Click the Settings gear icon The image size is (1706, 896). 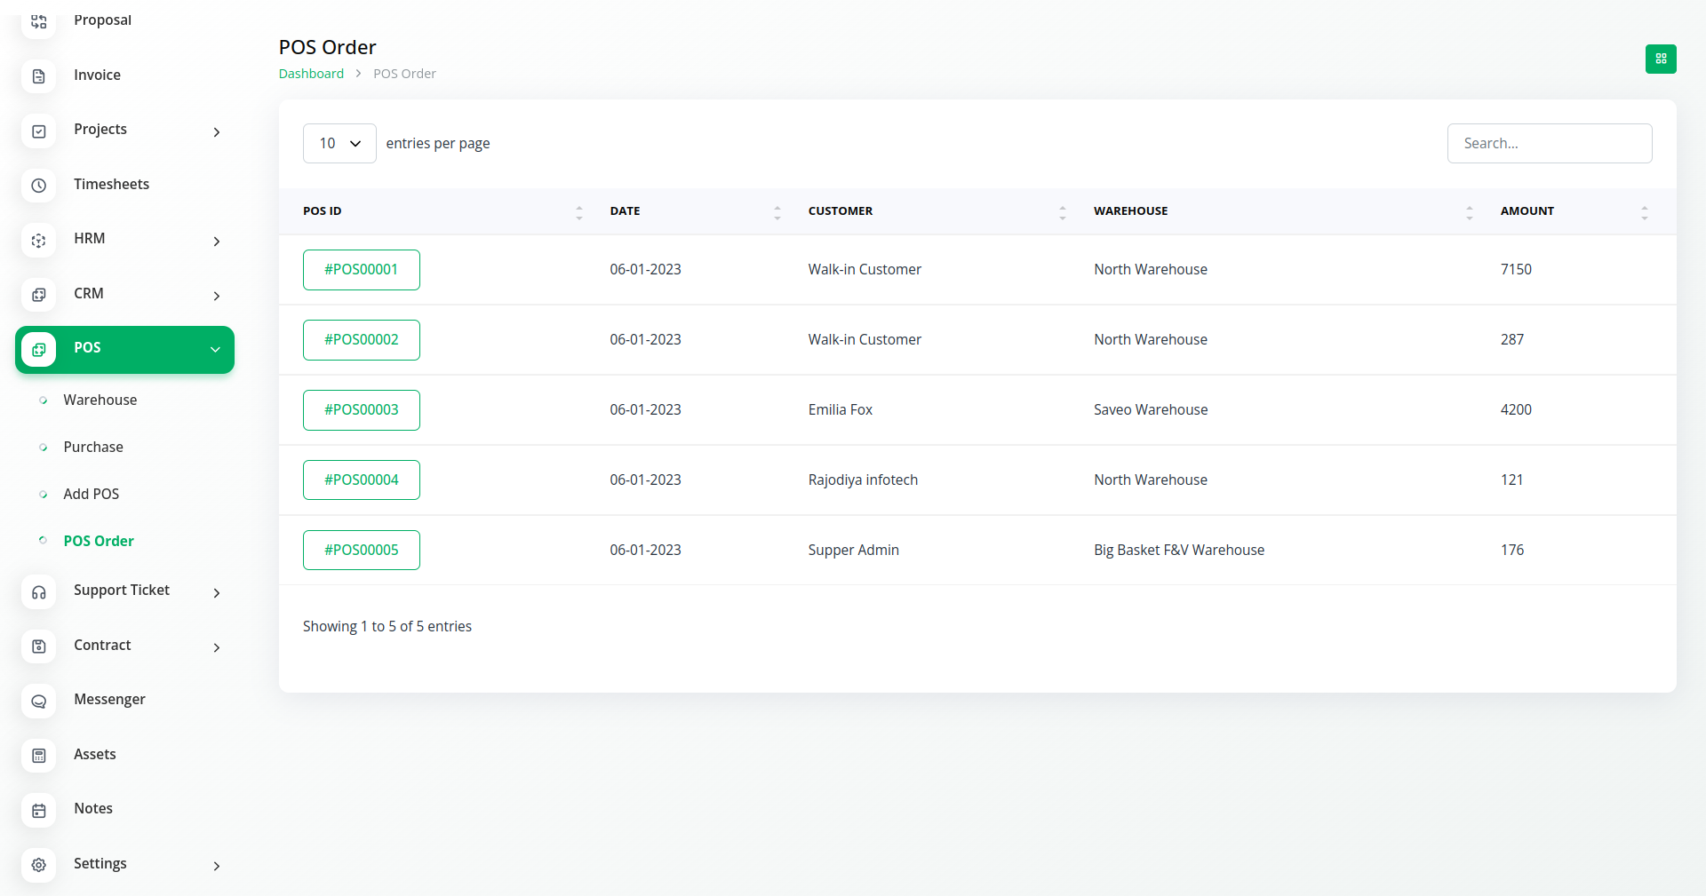coord(39,865)
